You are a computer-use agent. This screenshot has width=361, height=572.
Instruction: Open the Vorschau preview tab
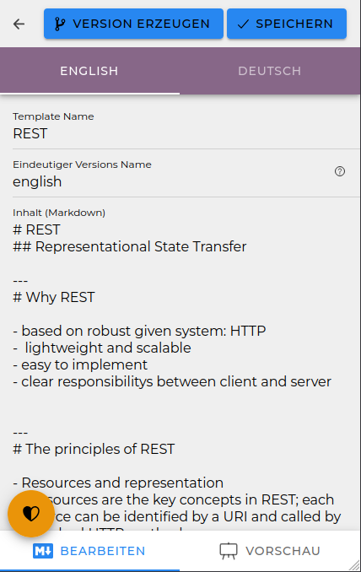coord(270,551)
